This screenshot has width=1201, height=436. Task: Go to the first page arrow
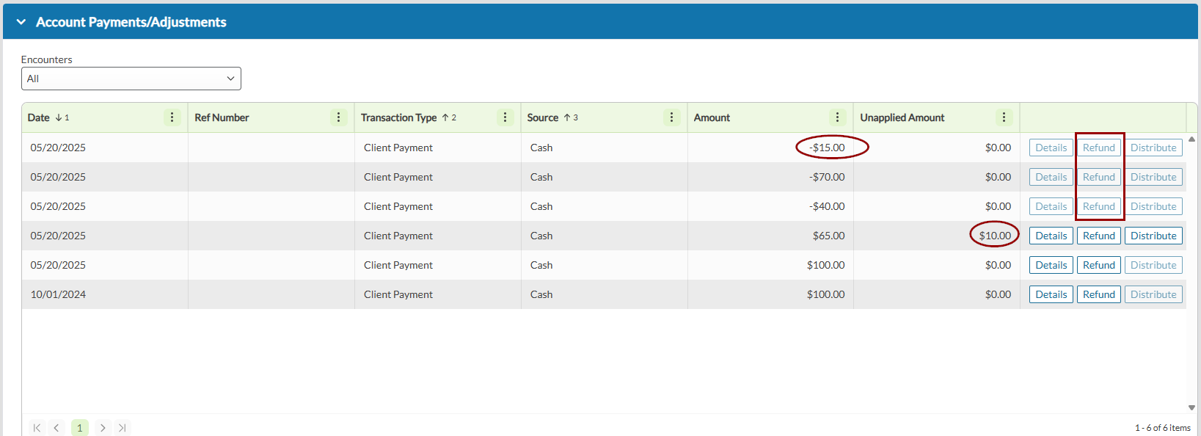tap(37, 428)
